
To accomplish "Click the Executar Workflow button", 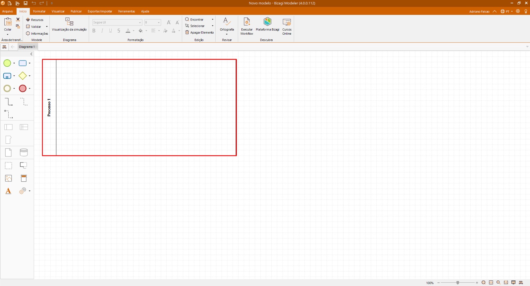I will (x=247, y=26).
